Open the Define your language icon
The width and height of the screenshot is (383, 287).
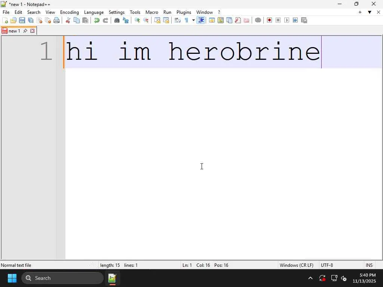212,20
